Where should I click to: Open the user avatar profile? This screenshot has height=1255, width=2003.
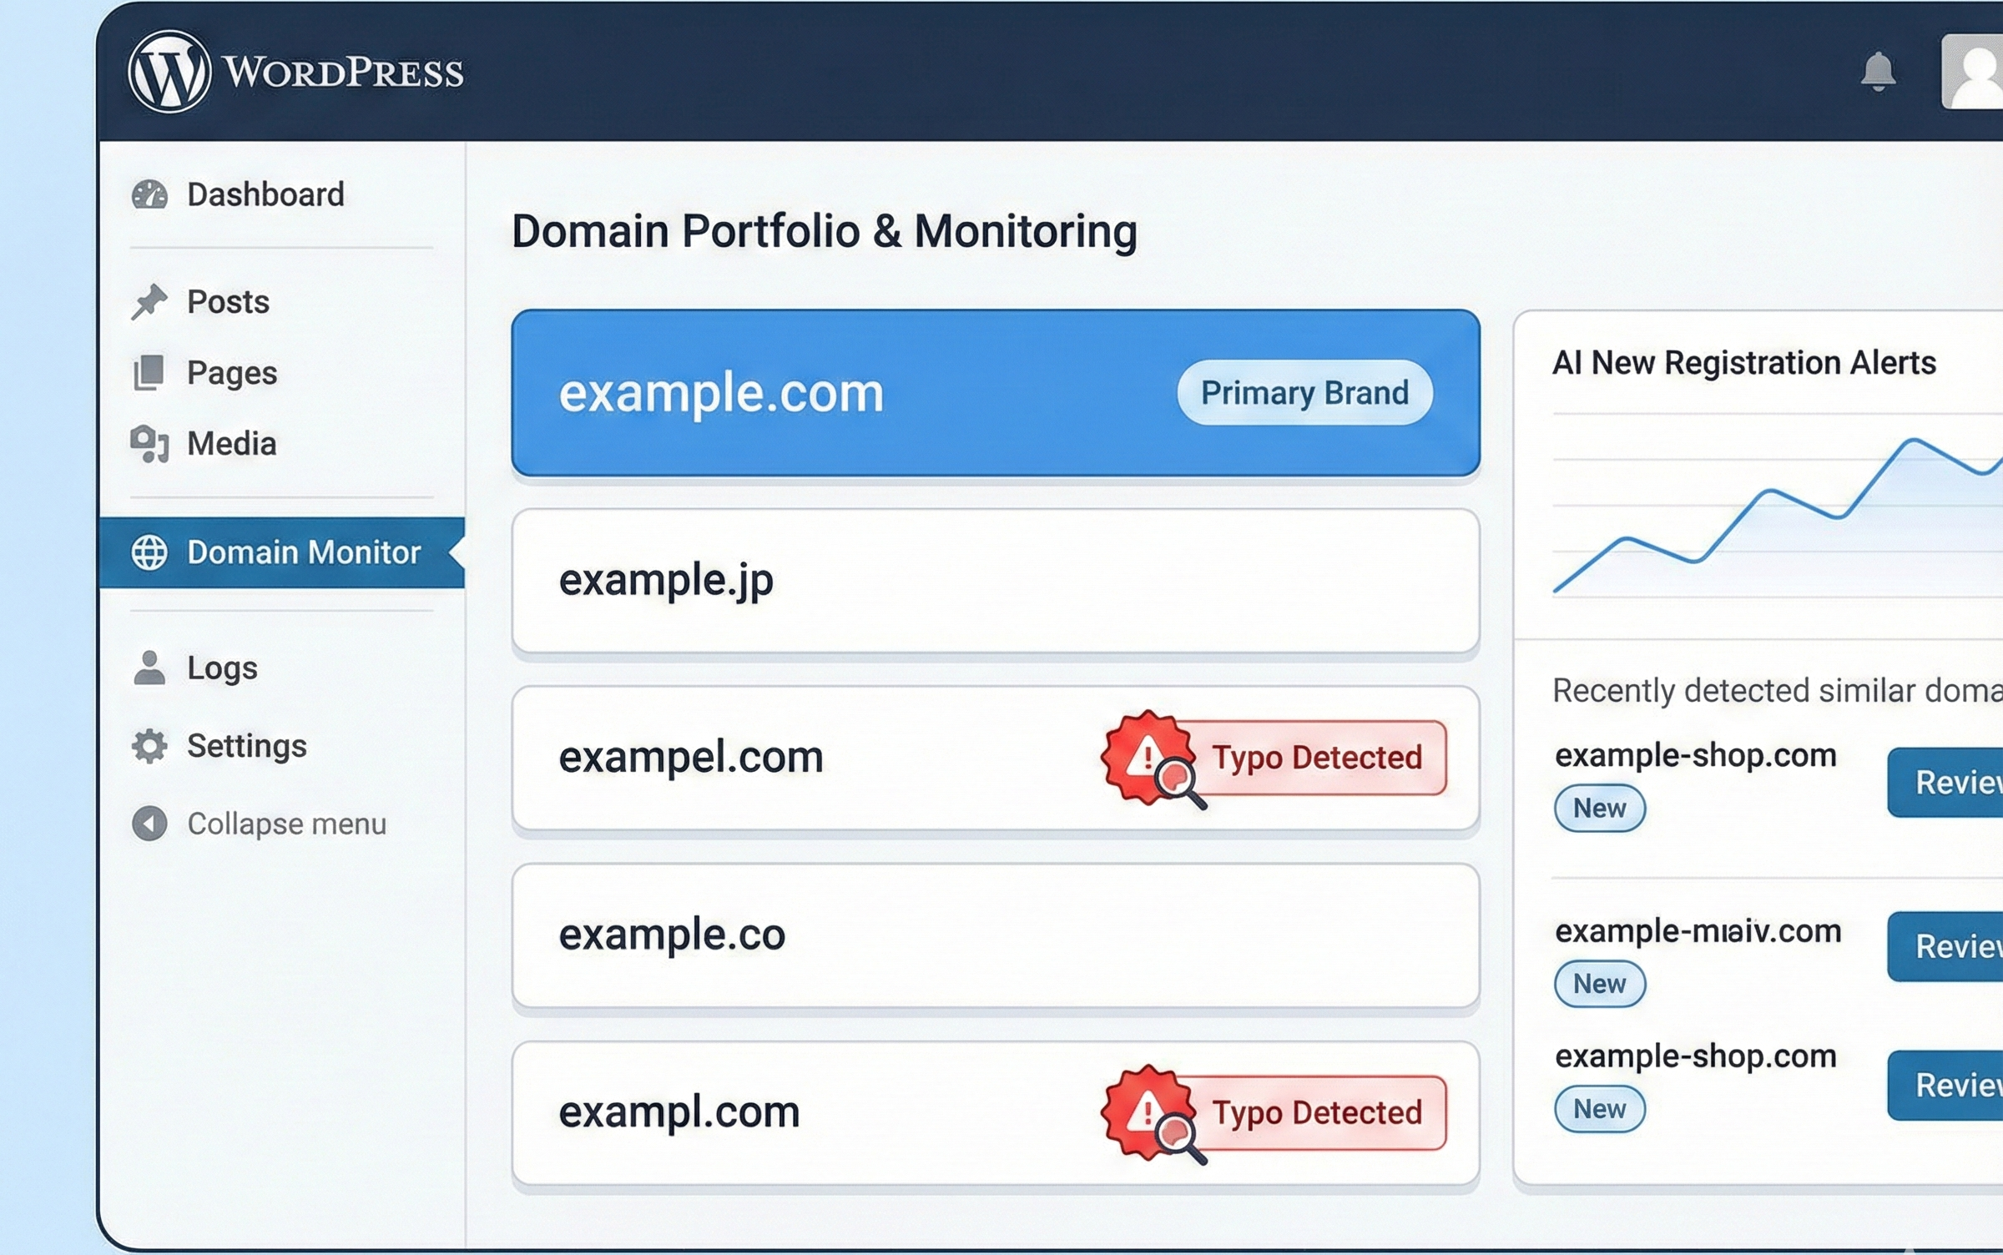(x=1974, y=72)
